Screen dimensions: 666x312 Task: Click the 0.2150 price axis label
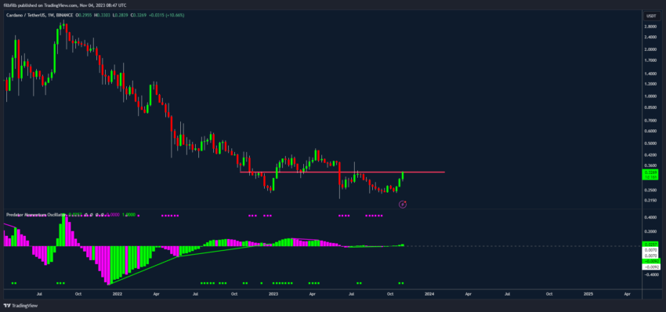(x=650, y=200)
